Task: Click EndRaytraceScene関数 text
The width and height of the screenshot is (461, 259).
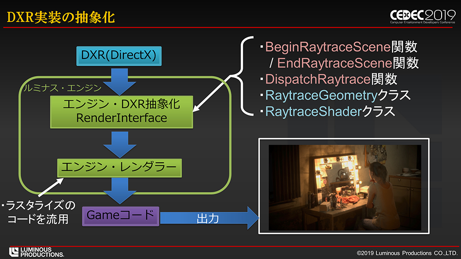Action: point(348,63)
